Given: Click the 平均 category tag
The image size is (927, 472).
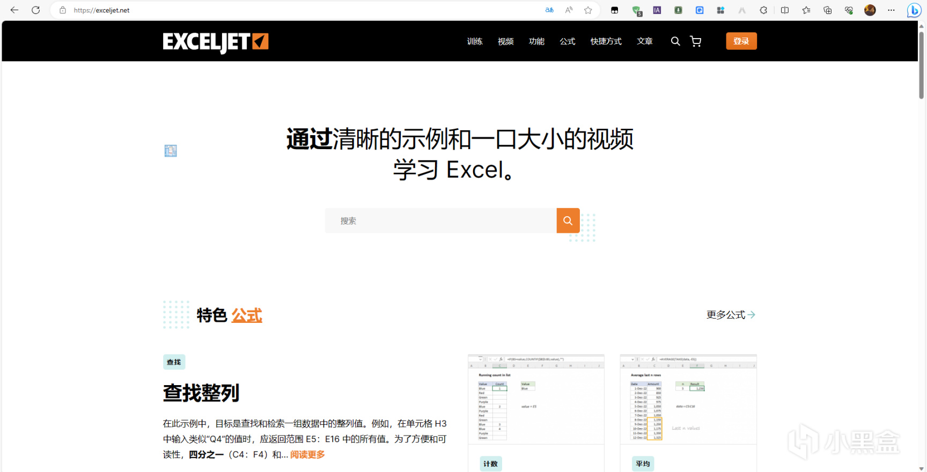Looking at the screenshot, I should coord(643,464).
